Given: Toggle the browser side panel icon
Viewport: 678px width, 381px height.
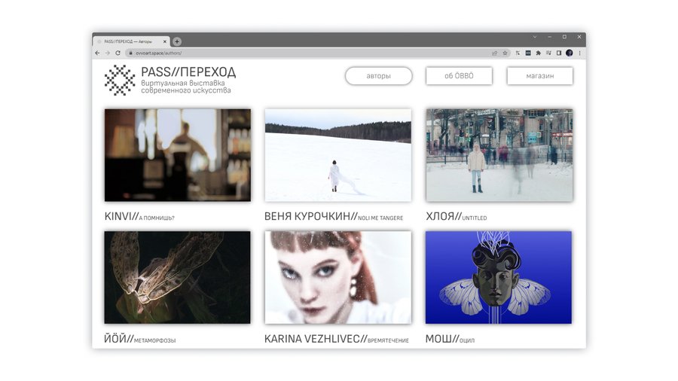Looking at the screenshot, I should [x=559, y=53].
